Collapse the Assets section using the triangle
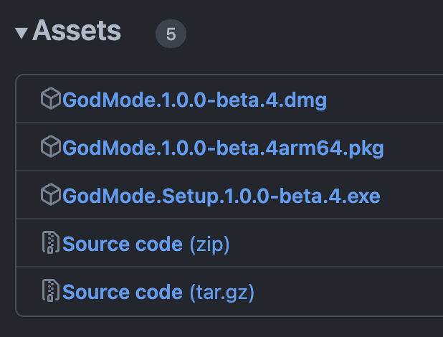This screenshot has width=443, height=337. 22,33
